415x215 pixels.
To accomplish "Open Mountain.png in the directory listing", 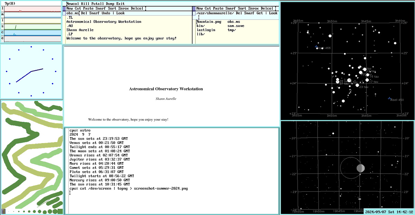I will (209, 22).
